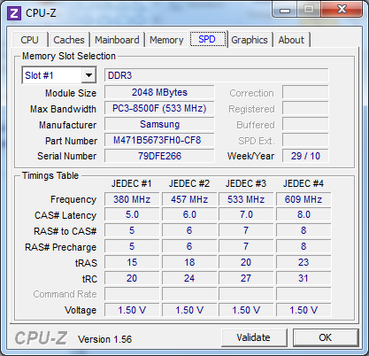The image size is (369, 356).
Task: Show the About tab
Action: tap(291, 40)
